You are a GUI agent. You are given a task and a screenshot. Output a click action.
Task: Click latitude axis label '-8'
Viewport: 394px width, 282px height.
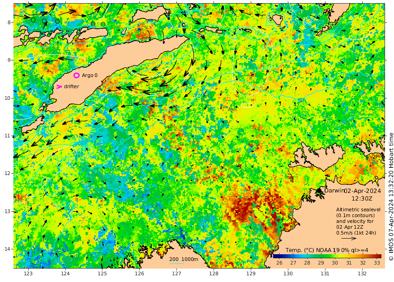[8, 22]
